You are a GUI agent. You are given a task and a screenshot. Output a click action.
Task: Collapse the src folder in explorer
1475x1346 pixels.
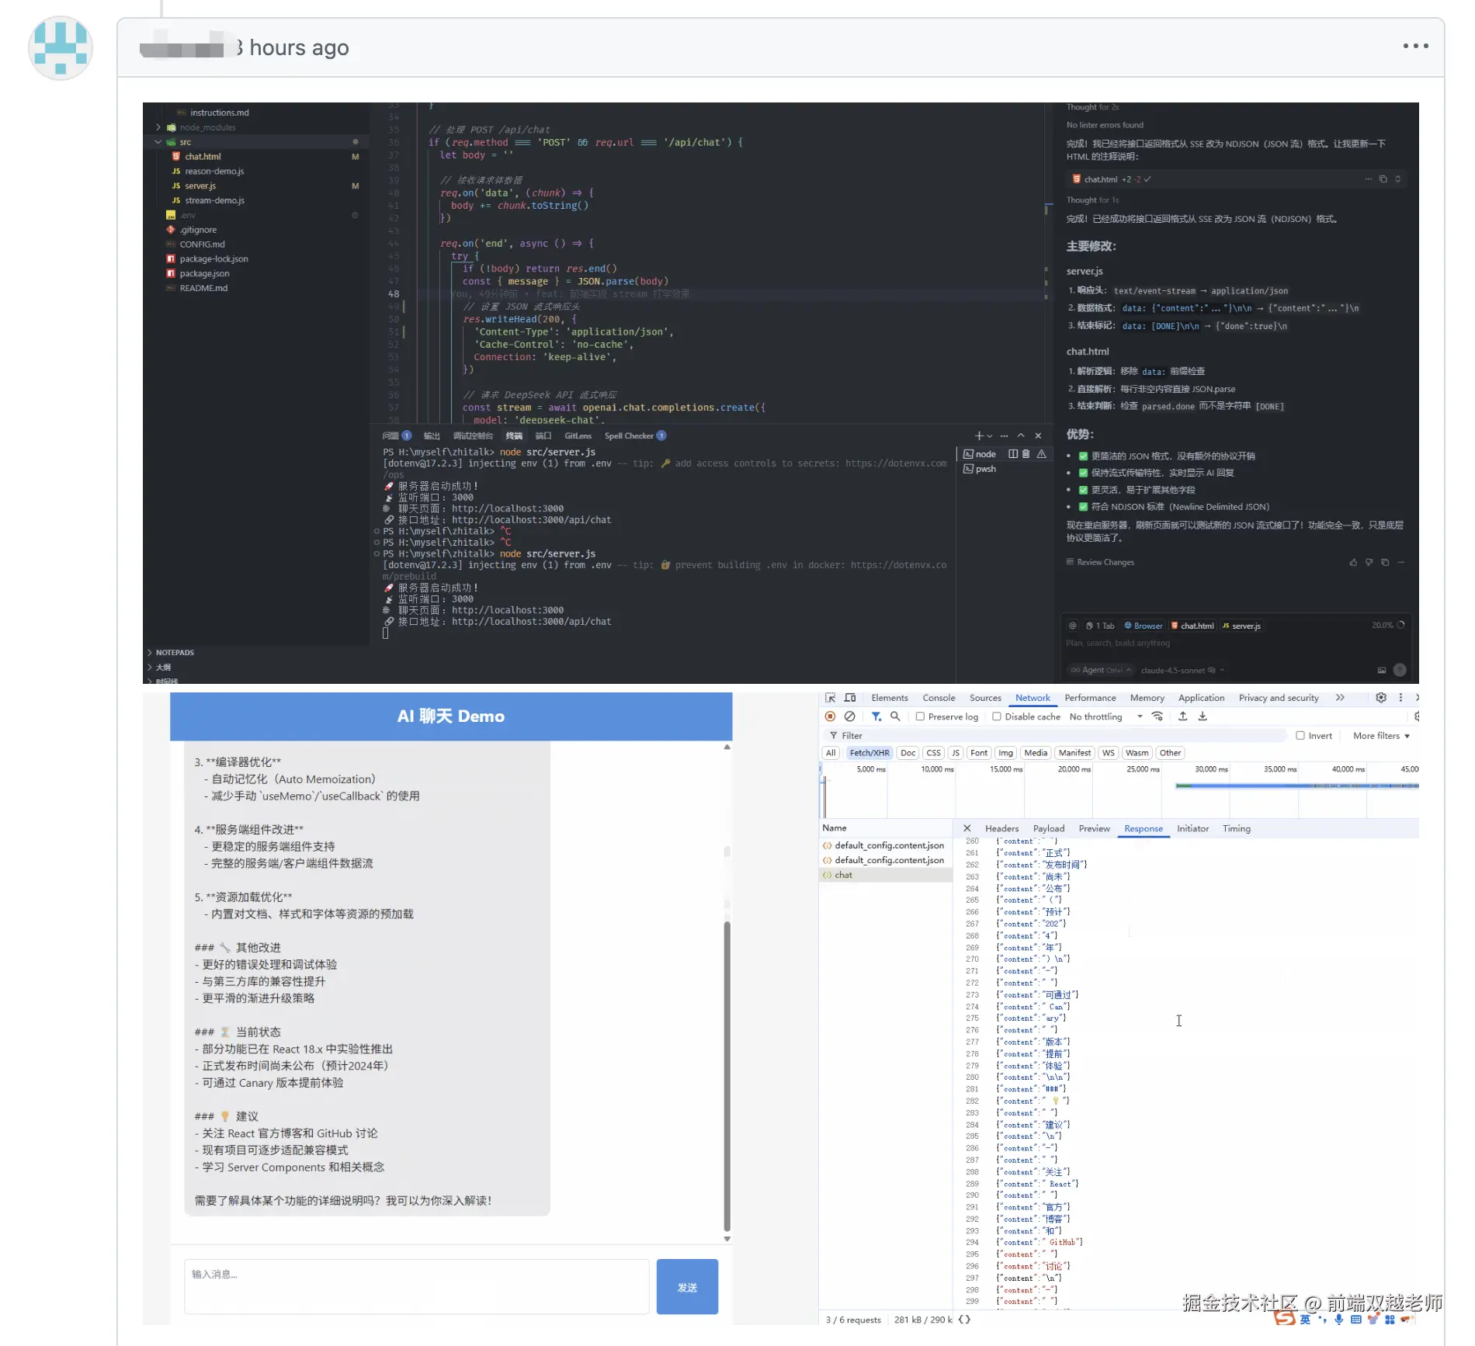(158, 142)
